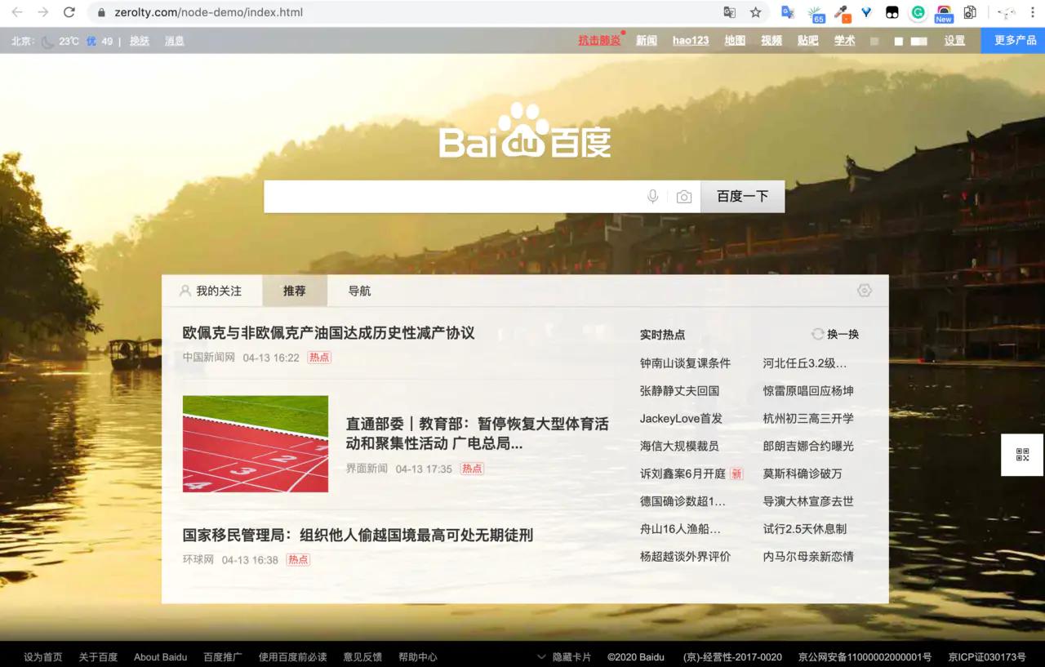Image resolution: width=1045 pixels, height=667 pixels.
Task: Switch to the 我的关注 tab
Action: pos(213,290)
